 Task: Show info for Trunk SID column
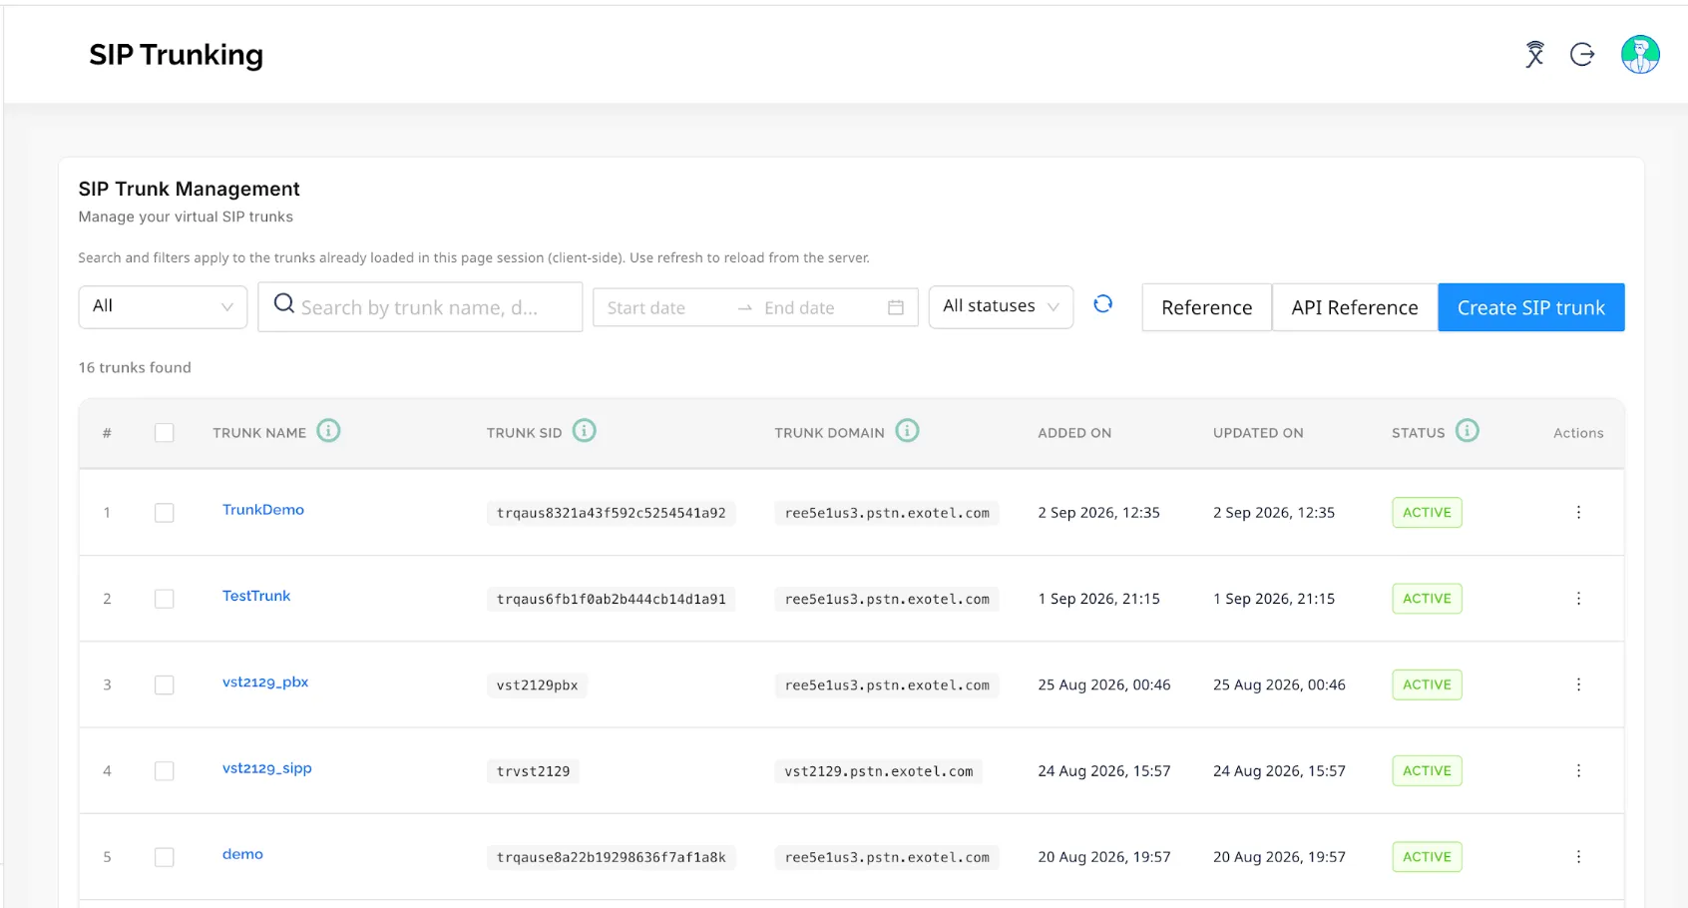click(x=585, y=431)
